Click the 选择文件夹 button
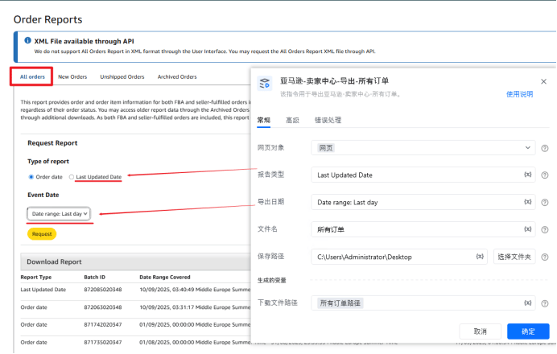Viewport: 557px width, 354px height. point(514,257)
